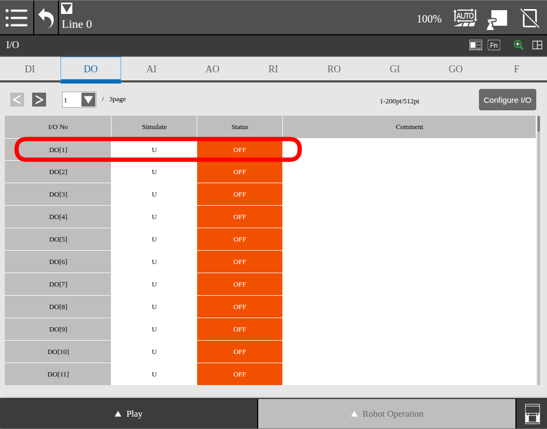Click the bottom-right panel layout icon
This screenshot has height=429, width=547.
click(531, 414)
